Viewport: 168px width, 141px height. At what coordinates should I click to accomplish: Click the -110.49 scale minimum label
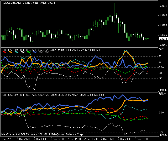coord(163,90)
